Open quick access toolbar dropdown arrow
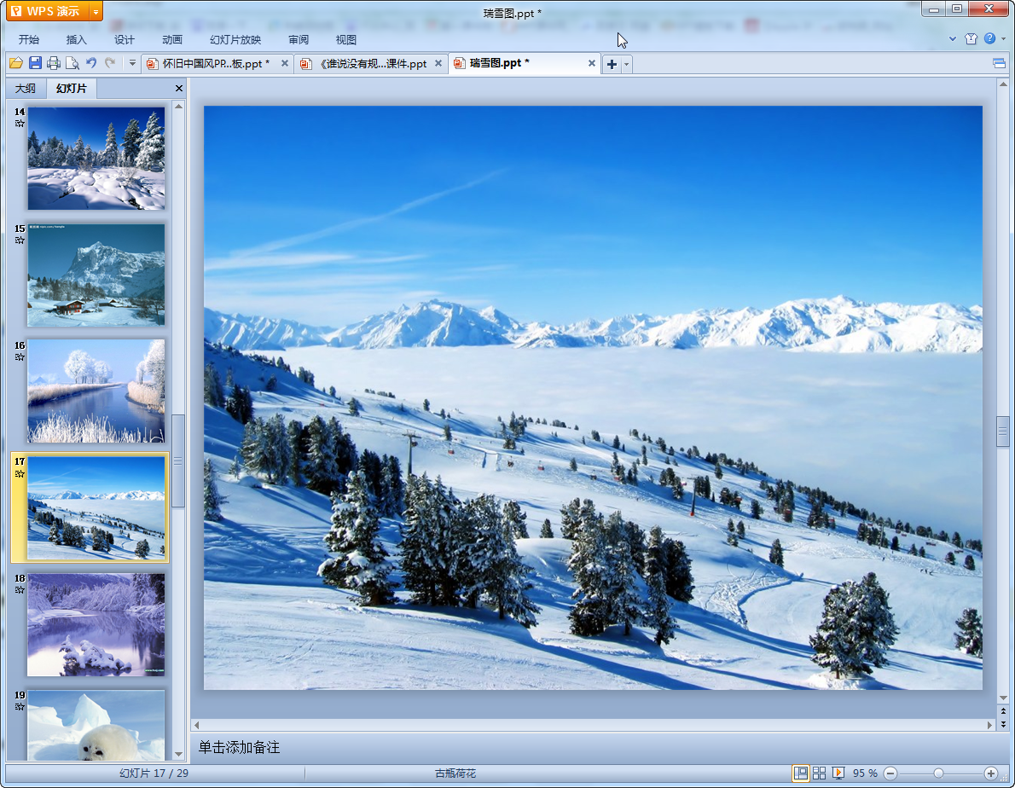 132,63
